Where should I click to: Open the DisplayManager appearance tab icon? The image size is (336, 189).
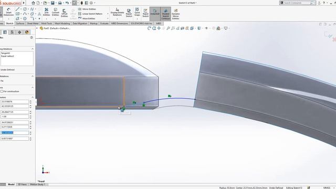pos(27,32)
